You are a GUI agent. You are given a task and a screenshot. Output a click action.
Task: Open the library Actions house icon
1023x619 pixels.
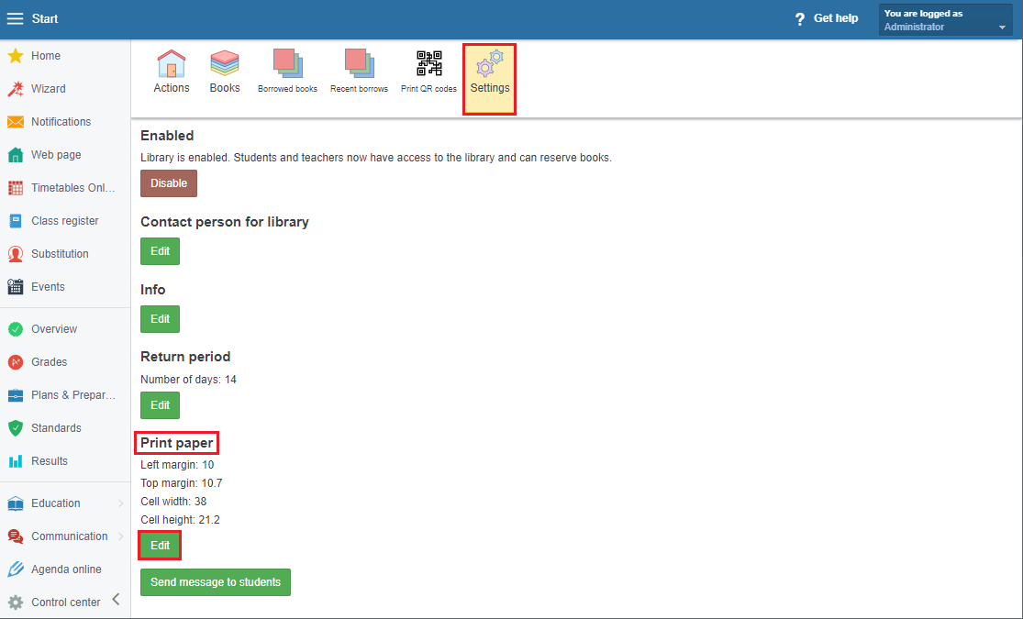click(x=172, y=64)
